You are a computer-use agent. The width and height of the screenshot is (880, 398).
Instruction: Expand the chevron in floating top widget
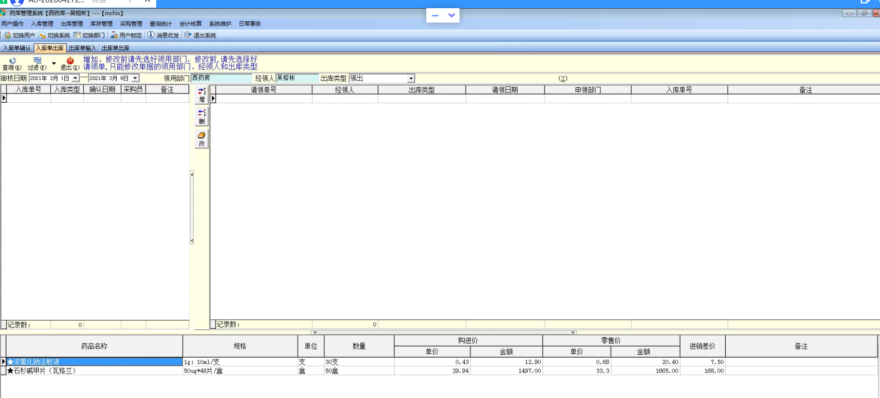tap(452, 15)
